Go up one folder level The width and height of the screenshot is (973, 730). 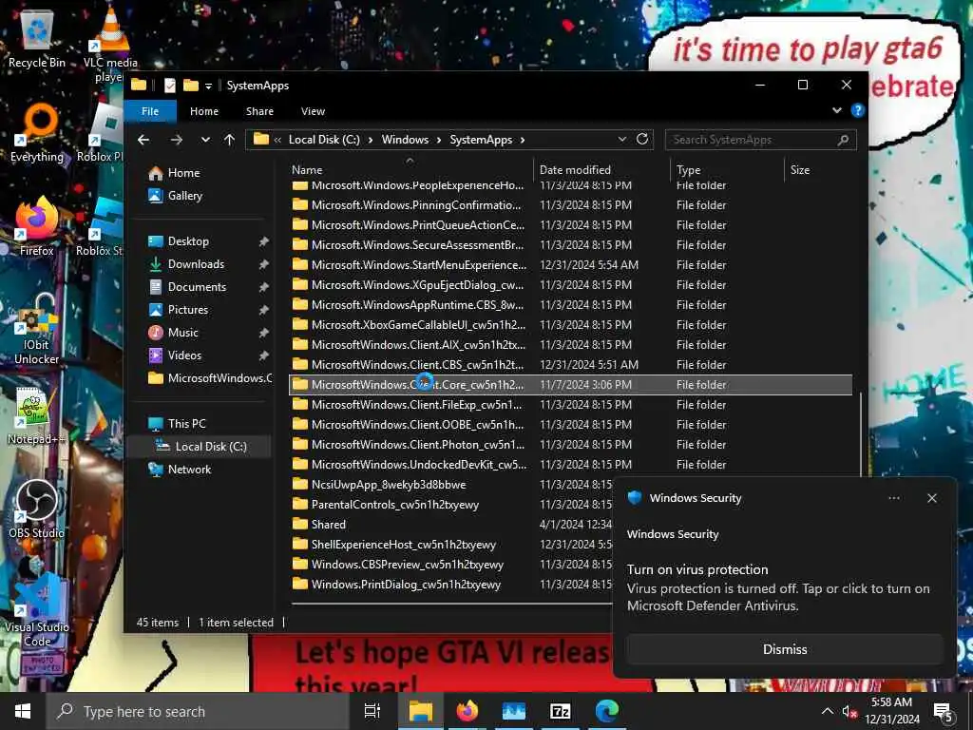(230, 140)
